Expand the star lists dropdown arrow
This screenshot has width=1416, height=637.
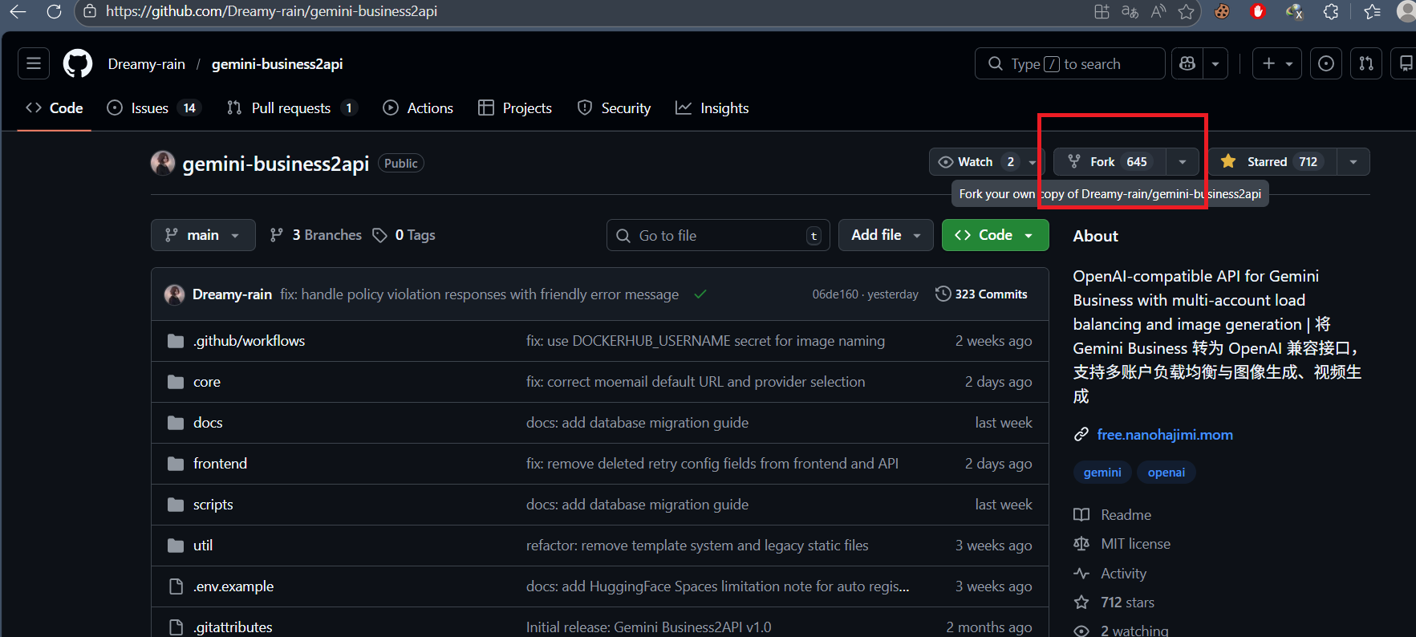1353,161
